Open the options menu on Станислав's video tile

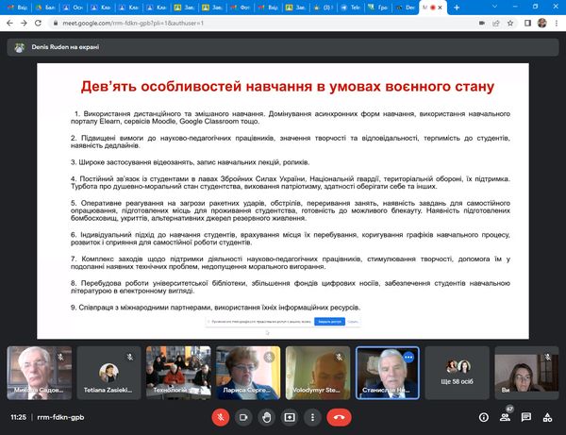click(408, 358)
